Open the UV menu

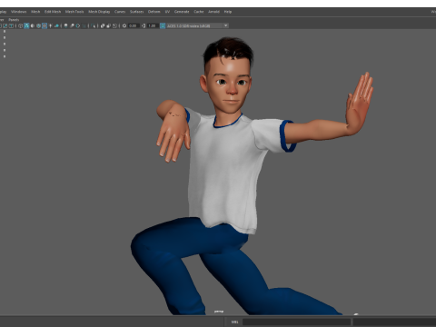click(x=167, y=12)
